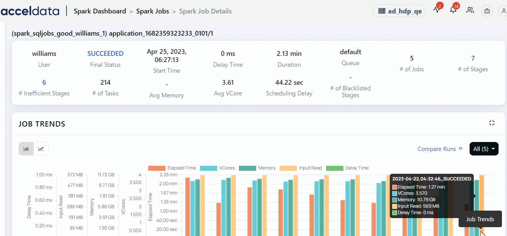Image resolution: width=507 pixels, height=236 pixels.
Task: Open the user profile icon
Action: point(503,11)
